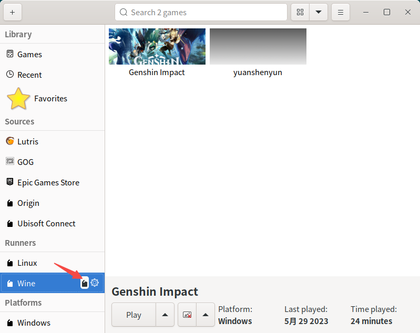
Task: Open the Recent games list
Action: 52,75
